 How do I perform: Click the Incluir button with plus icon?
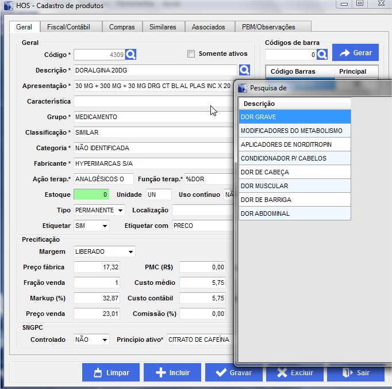(172, 372)
